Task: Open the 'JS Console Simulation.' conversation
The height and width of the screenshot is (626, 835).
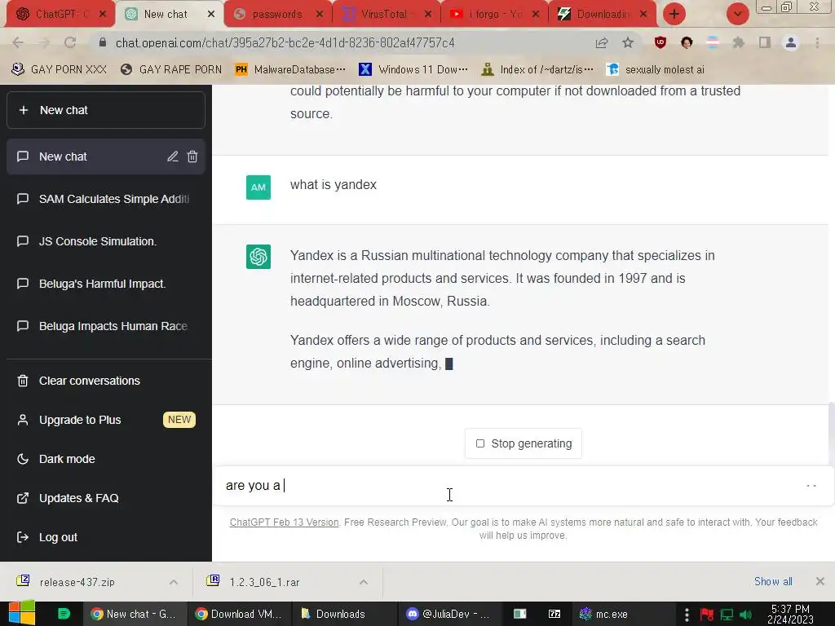Action: pos(106,241)
